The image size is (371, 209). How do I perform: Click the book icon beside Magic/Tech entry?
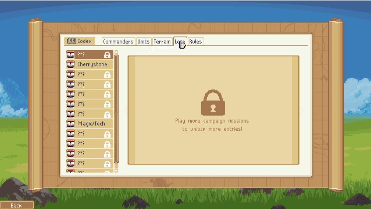click(70, 124)
